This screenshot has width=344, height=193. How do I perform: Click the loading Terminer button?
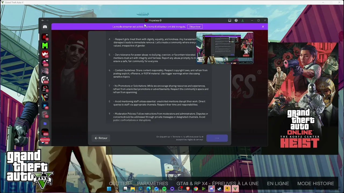[217, 138]
